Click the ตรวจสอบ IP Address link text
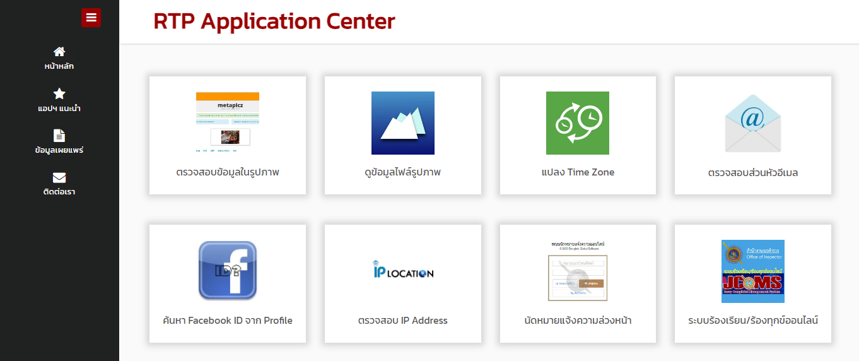 click(x=402, y=321)
